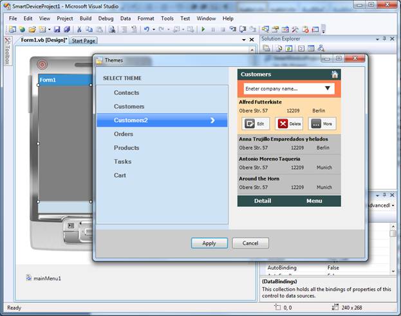This screenshot has width=401, height=316.
Task: Click the Cut scissors icon
Action: [x=79, y=30]
